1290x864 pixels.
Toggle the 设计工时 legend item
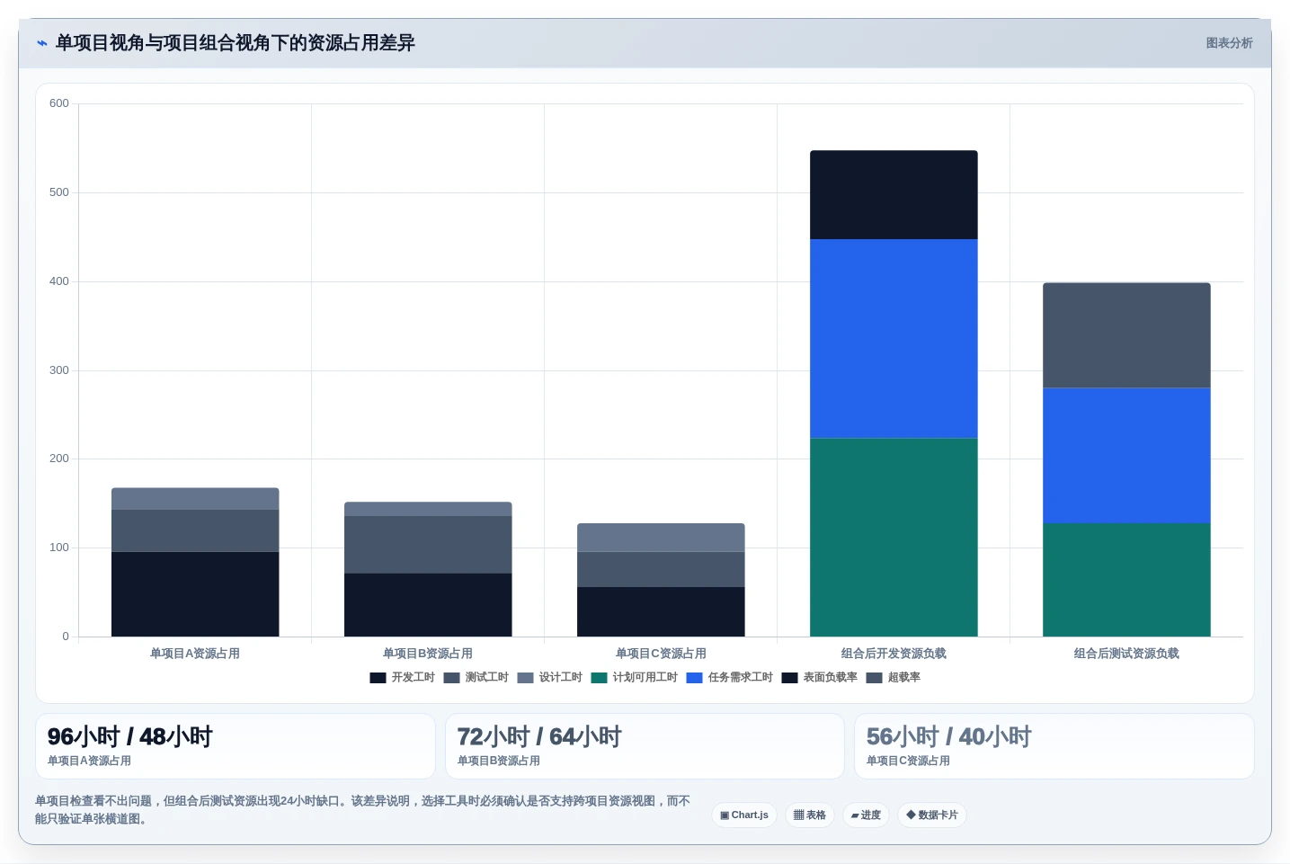(x=550, y=678)
